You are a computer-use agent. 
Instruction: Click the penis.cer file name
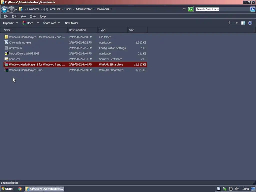coord(14,59)
